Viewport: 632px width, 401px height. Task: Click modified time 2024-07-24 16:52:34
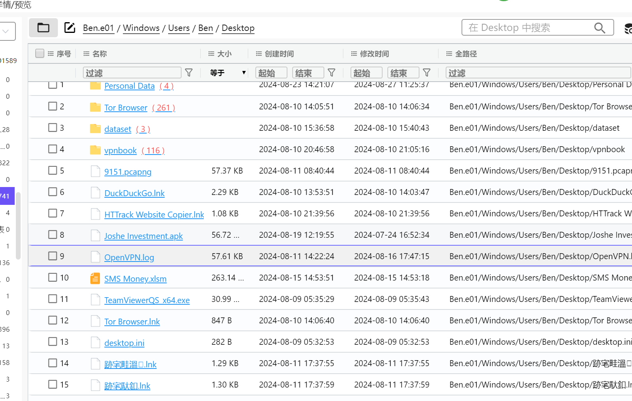(x=392, y=235)
